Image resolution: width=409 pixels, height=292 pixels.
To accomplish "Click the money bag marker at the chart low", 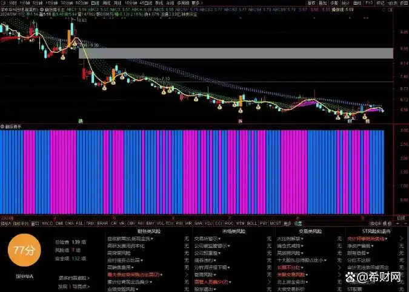I will [x=339, y=117].
